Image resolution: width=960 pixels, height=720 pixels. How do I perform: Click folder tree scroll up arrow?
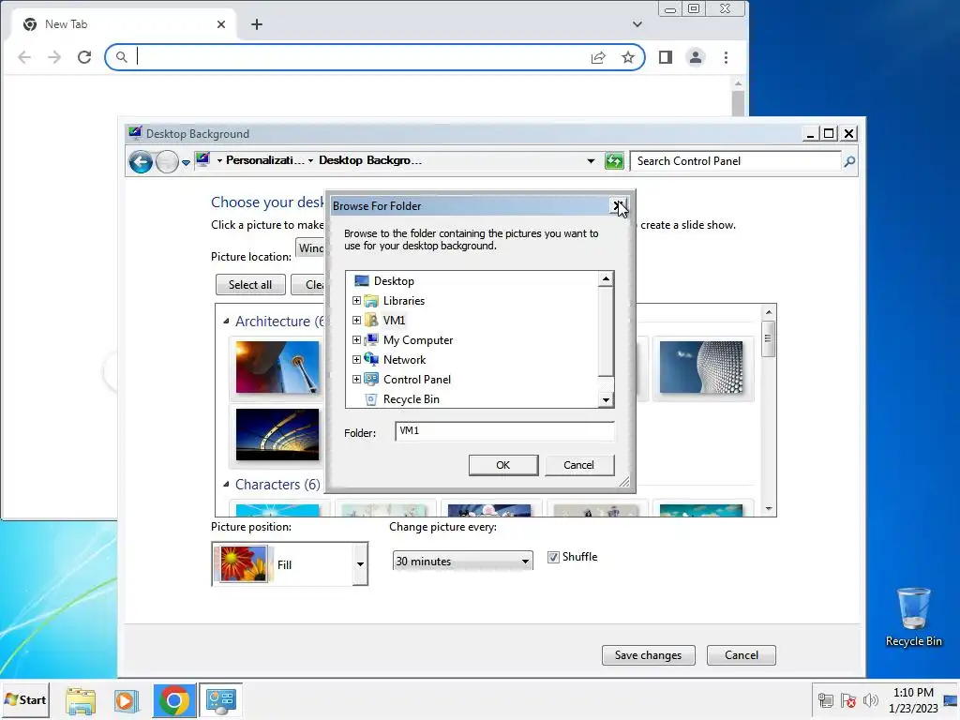coord(606,279)
